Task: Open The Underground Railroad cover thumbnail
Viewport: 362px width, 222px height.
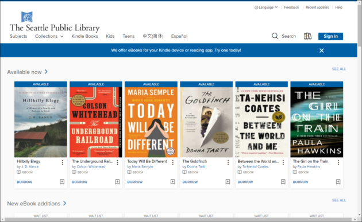Action: click(96, 122)
